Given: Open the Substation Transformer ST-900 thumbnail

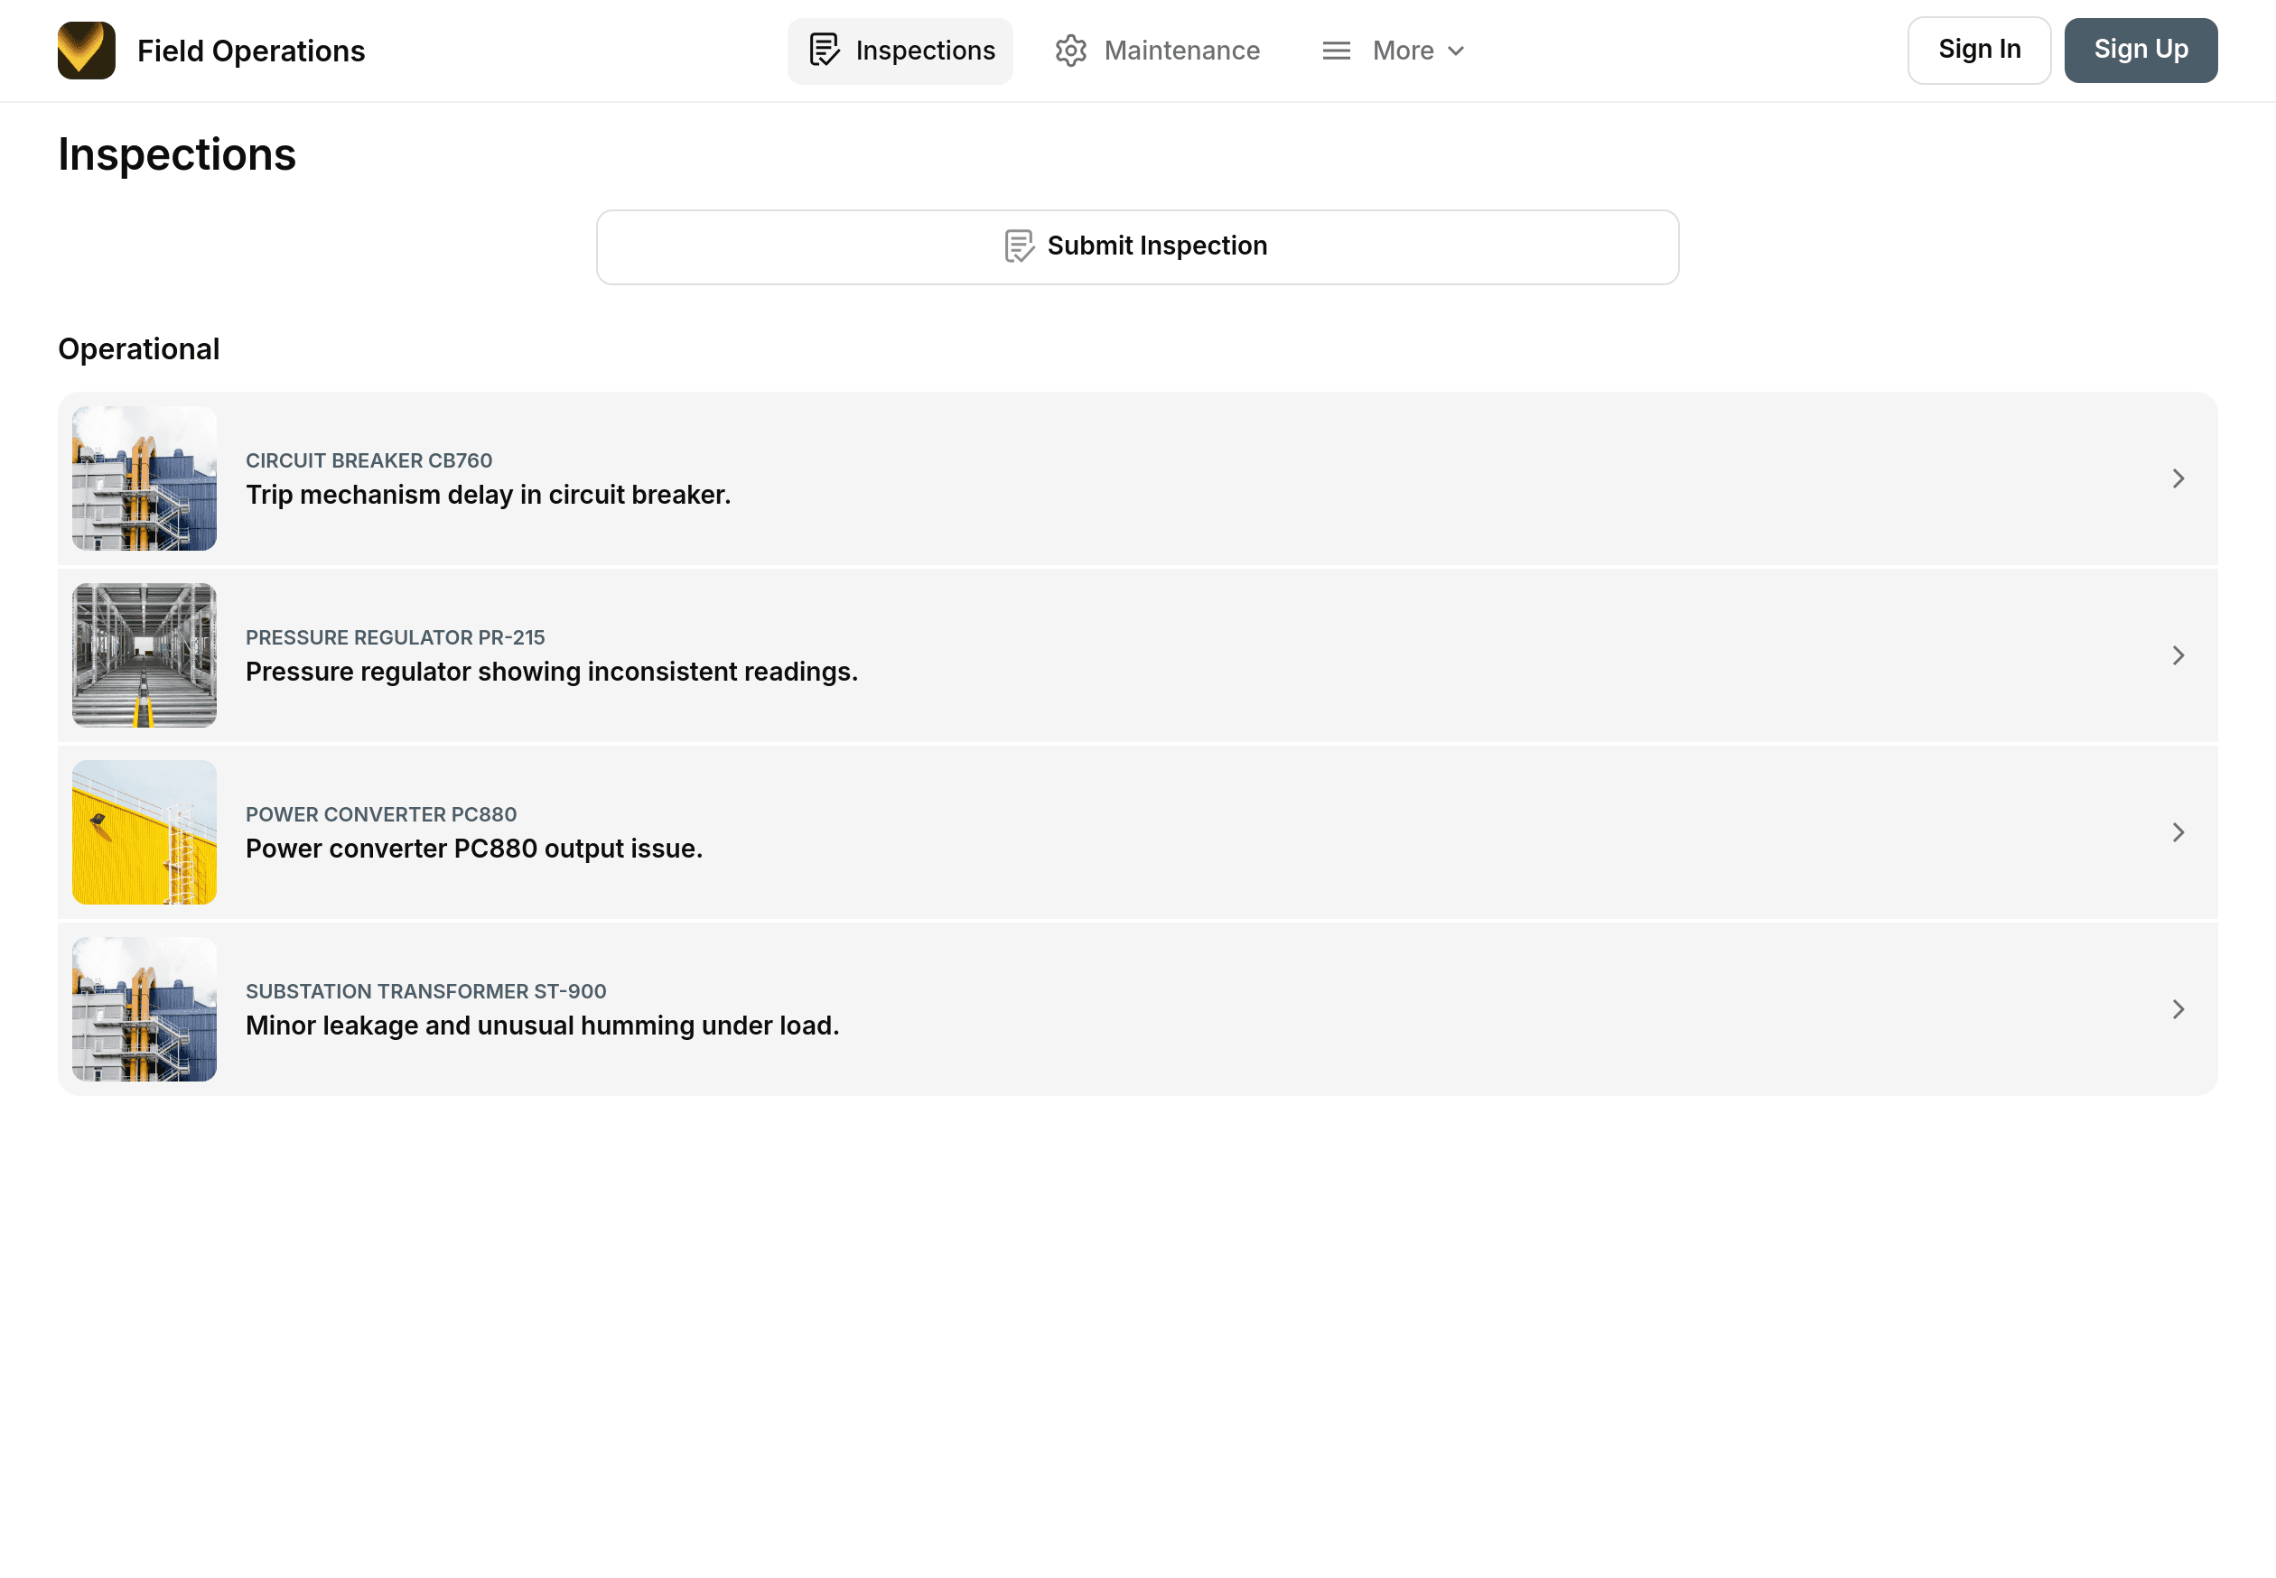Looking at the screenshot, I should (x=145, y=1009).
